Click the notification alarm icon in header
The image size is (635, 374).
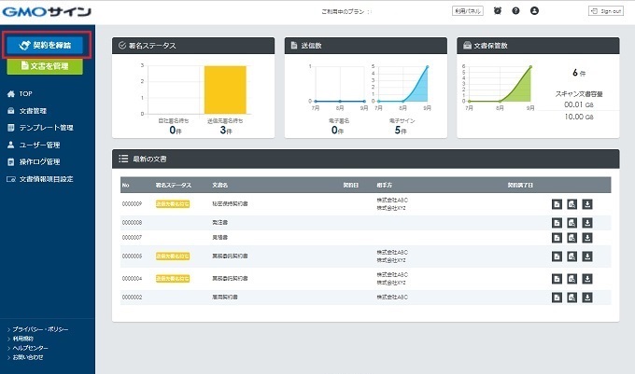pos(497,10)
